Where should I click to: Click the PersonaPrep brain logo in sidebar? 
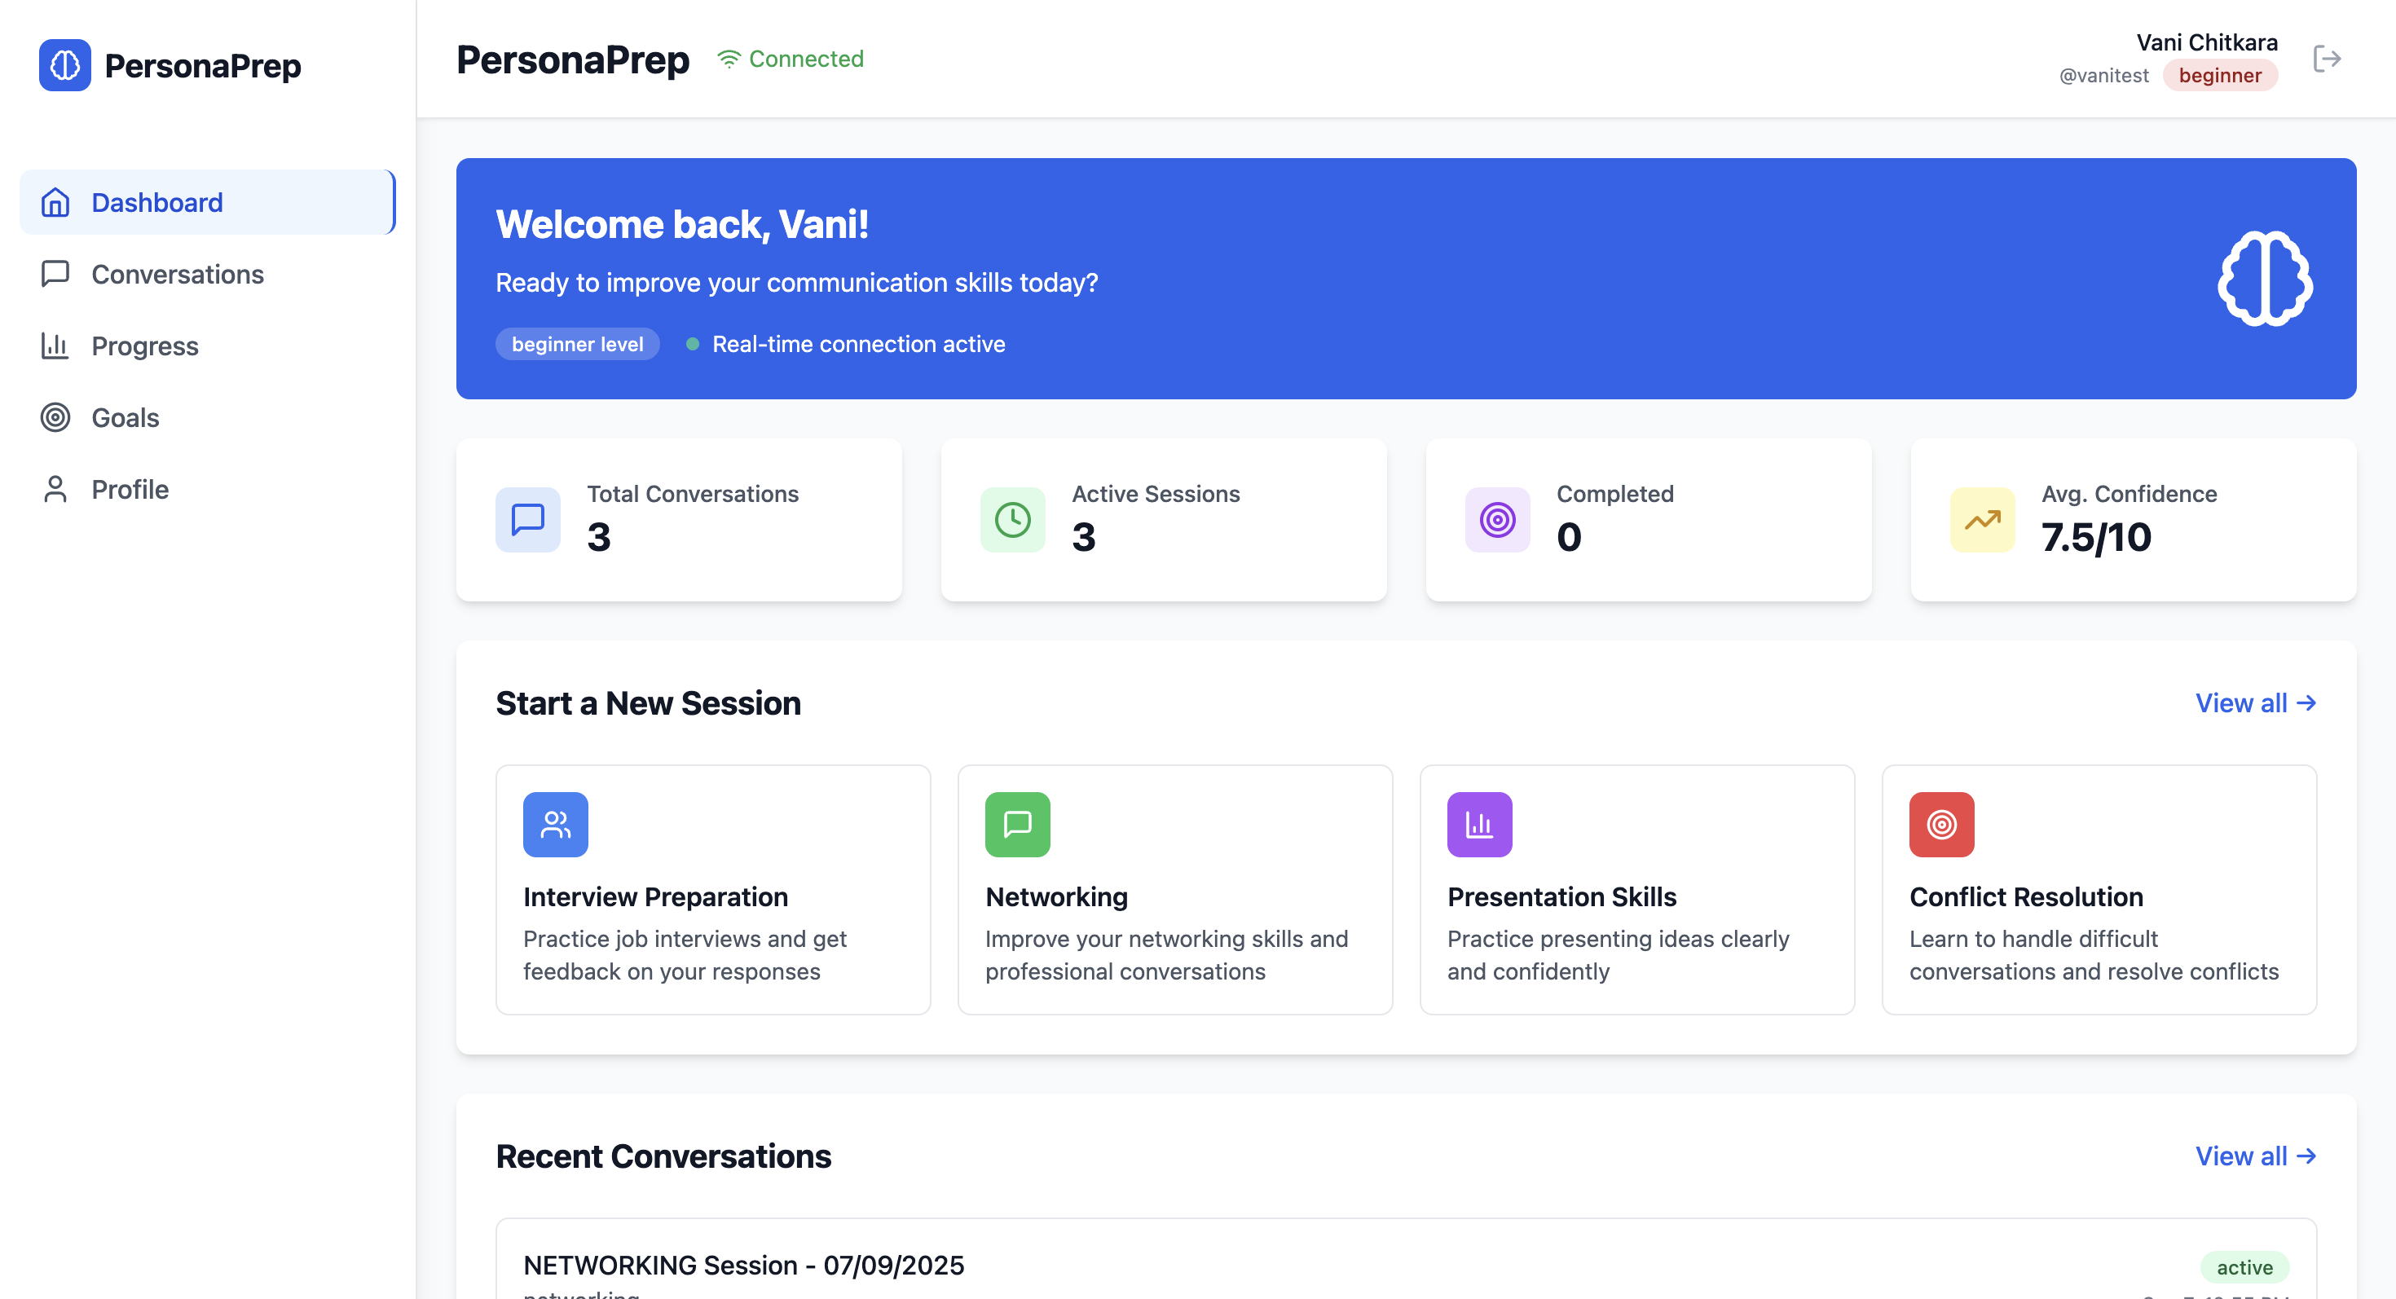click(64, 65)
